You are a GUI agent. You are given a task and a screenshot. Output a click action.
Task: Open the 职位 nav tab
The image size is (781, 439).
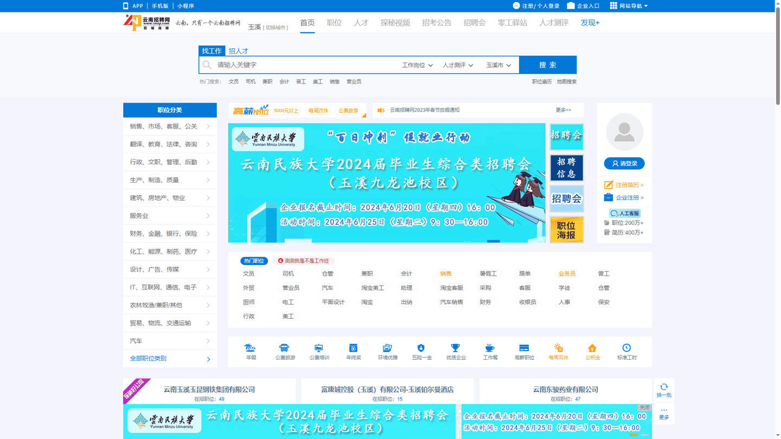point(335,23)
